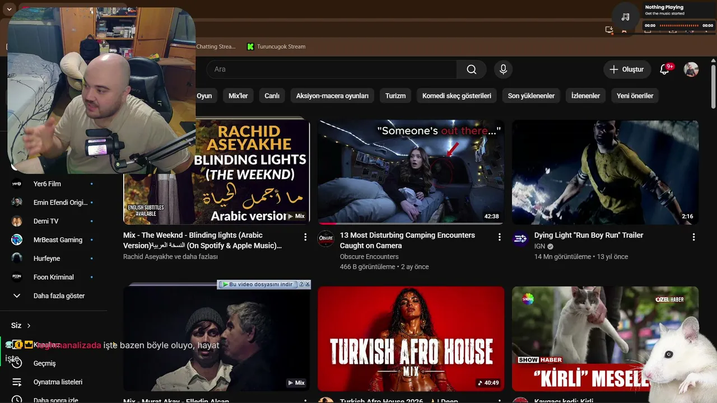This screenshot has height=403, width=717.
Task: Select the Mix'ler filter chip
Action: [x=238, y=96]
